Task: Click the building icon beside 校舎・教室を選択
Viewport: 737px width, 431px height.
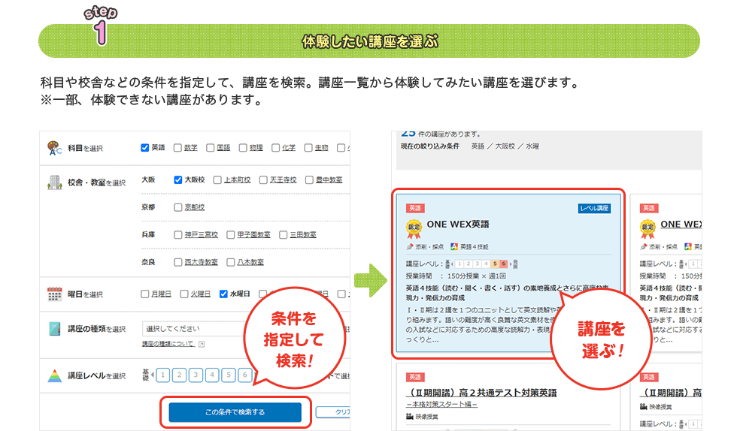Action: (x=54, y=182)
